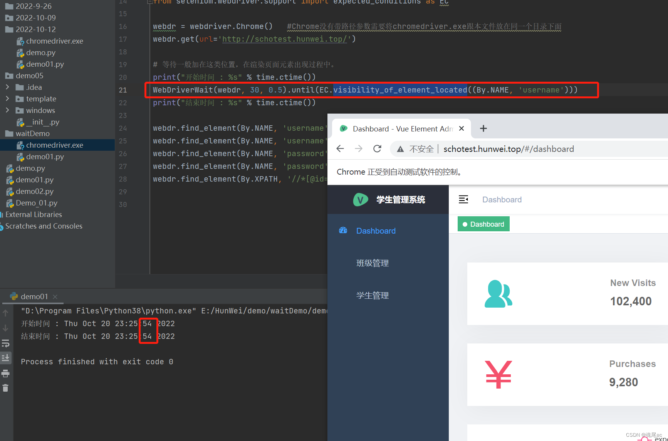The width and height of the screenshot is (668, 441).
Task: Collapse sidebar with hamburger toggle
Action: pyautogui.click(x=463, y=199)
